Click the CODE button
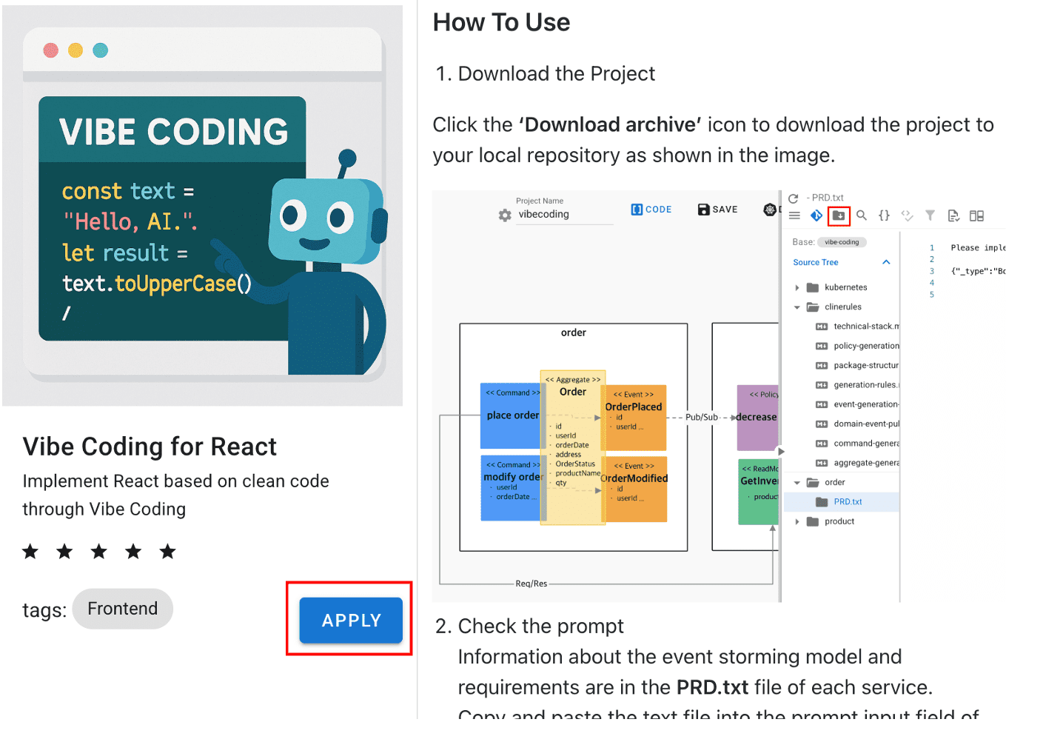The height and width of the screenshot is (742, 1063). click(651, 210)
